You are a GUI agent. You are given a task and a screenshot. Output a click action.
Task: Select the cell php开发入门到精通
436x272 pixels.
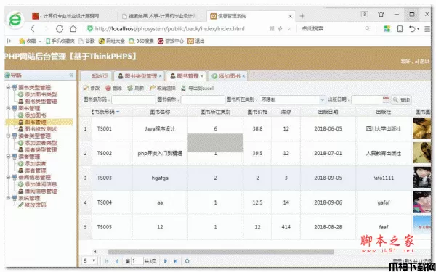(x=160, y=153)
